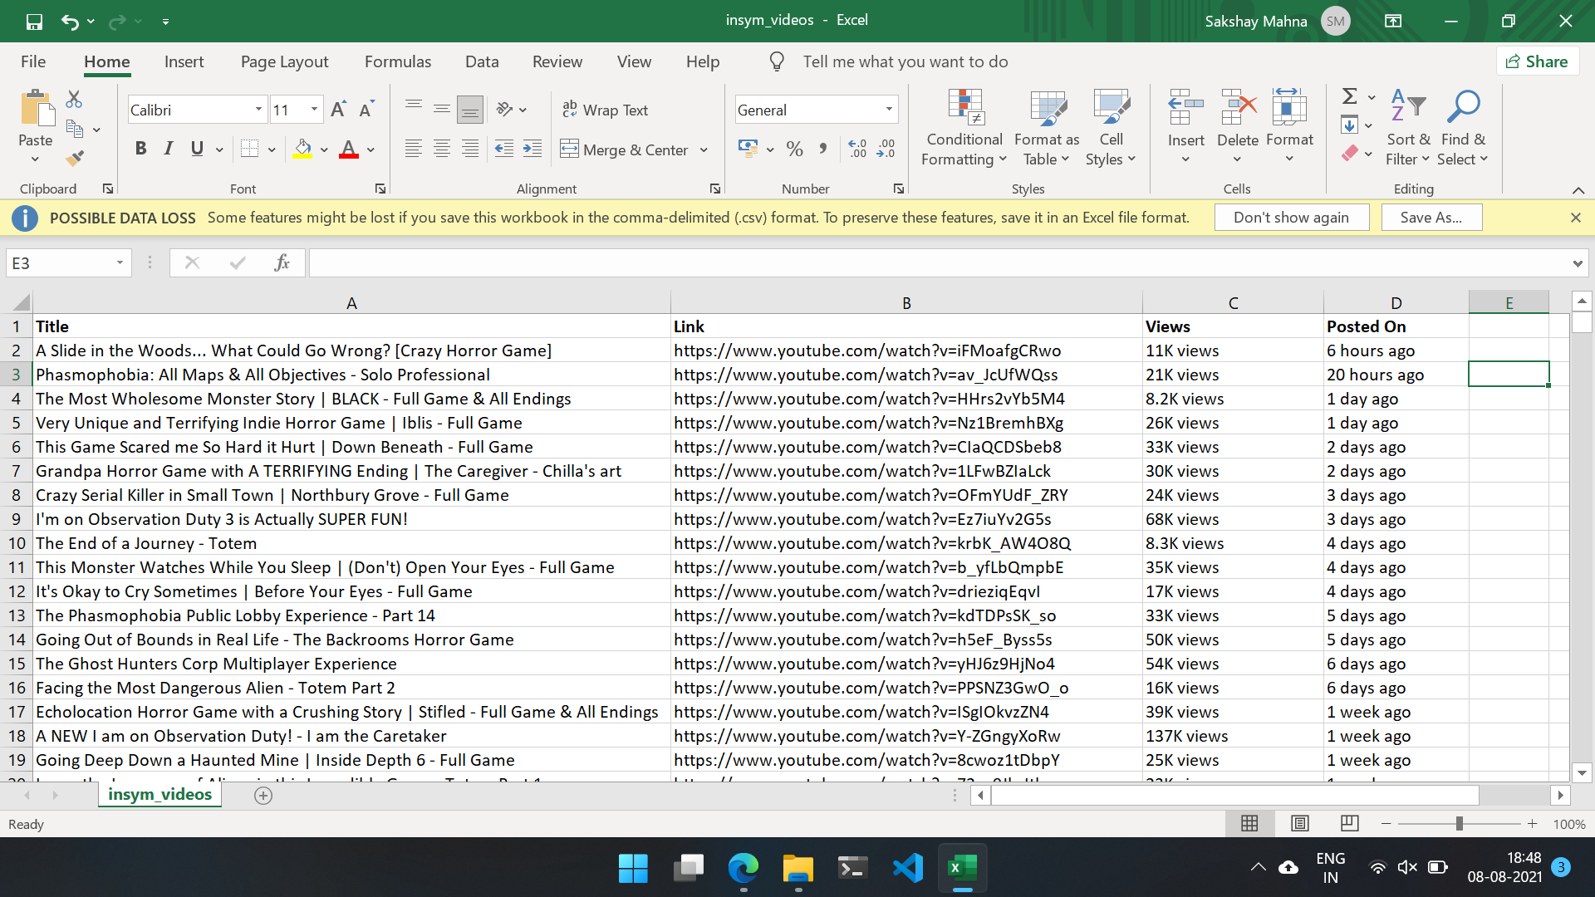The image size is (1595, 897).
Task: Click the Borders icon
Action: pyautogui.click(x=249, y=149)
